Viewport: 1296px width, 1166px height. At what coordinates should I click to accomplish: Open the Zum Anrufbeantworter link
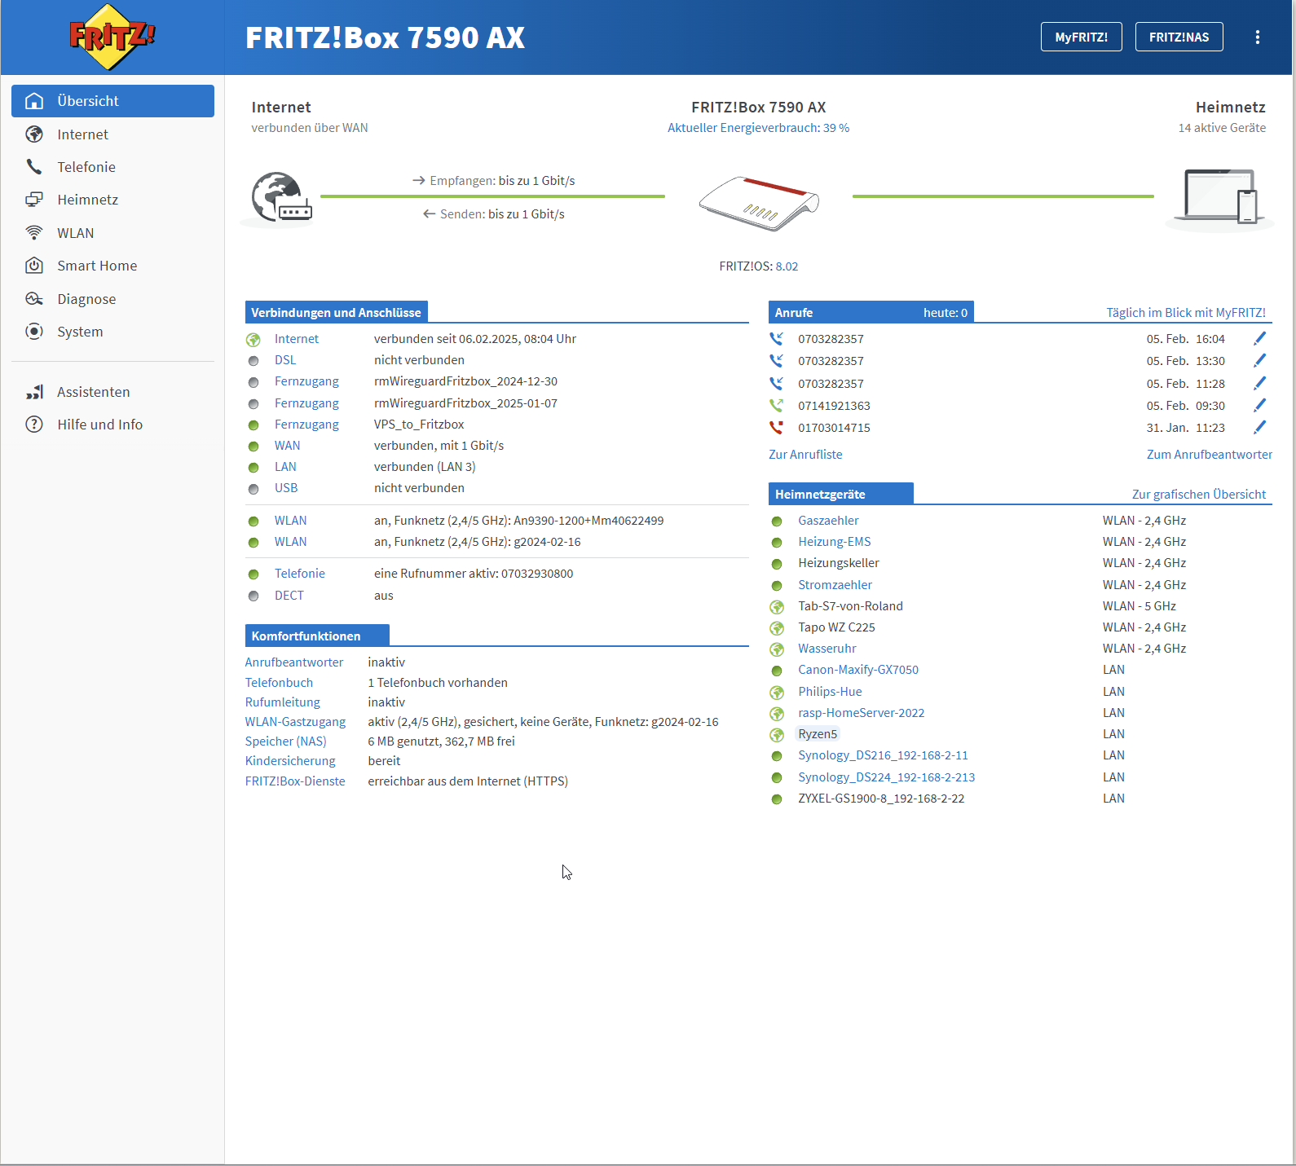click(x=1210, y=455)
